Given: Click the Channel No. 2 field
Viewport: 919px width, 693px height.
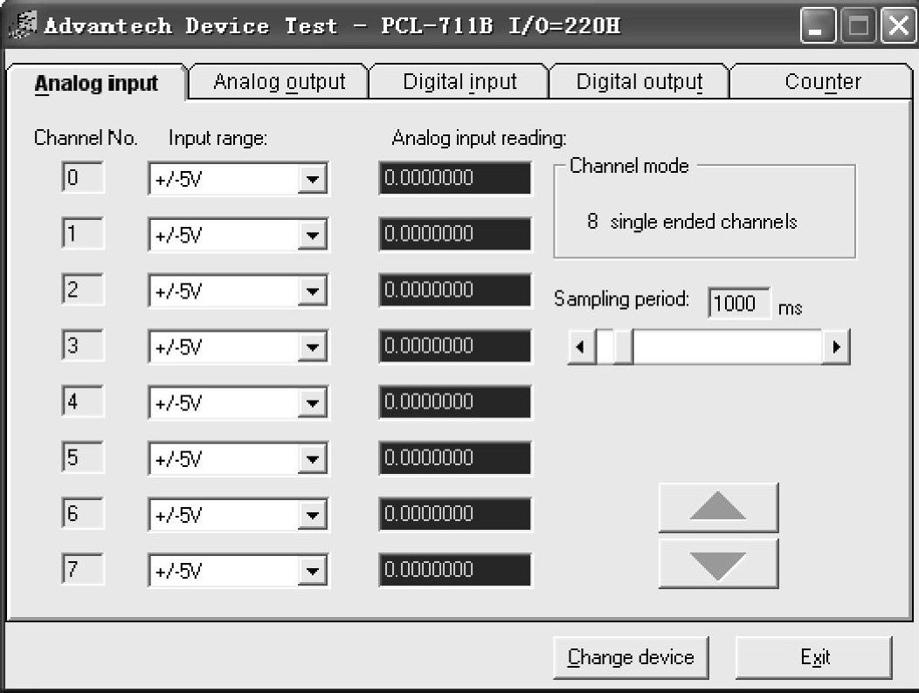Looking at the screenshot, I should 83,289.
